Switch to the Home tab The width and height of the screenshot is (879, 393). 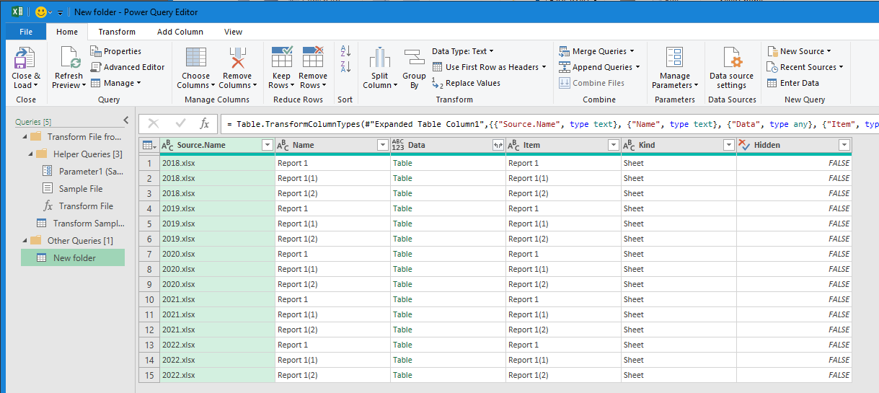67,32
